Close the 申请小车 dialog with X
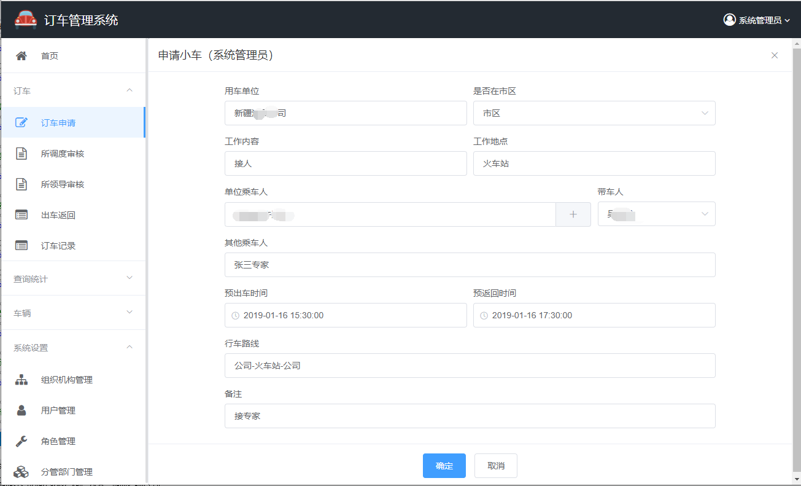 [x=775, y=55]
